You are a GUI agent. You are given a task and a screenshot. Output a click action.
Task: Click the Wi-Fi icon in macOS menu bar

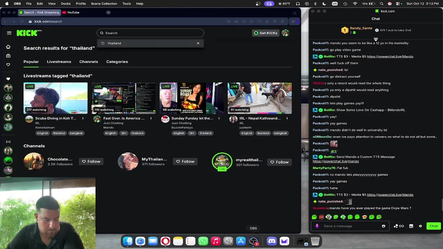coord(355,3)
